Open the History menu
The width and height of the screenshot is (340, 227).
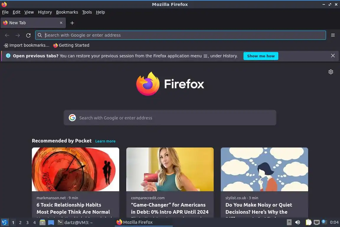pyautogui.click(x=45, y=12)
